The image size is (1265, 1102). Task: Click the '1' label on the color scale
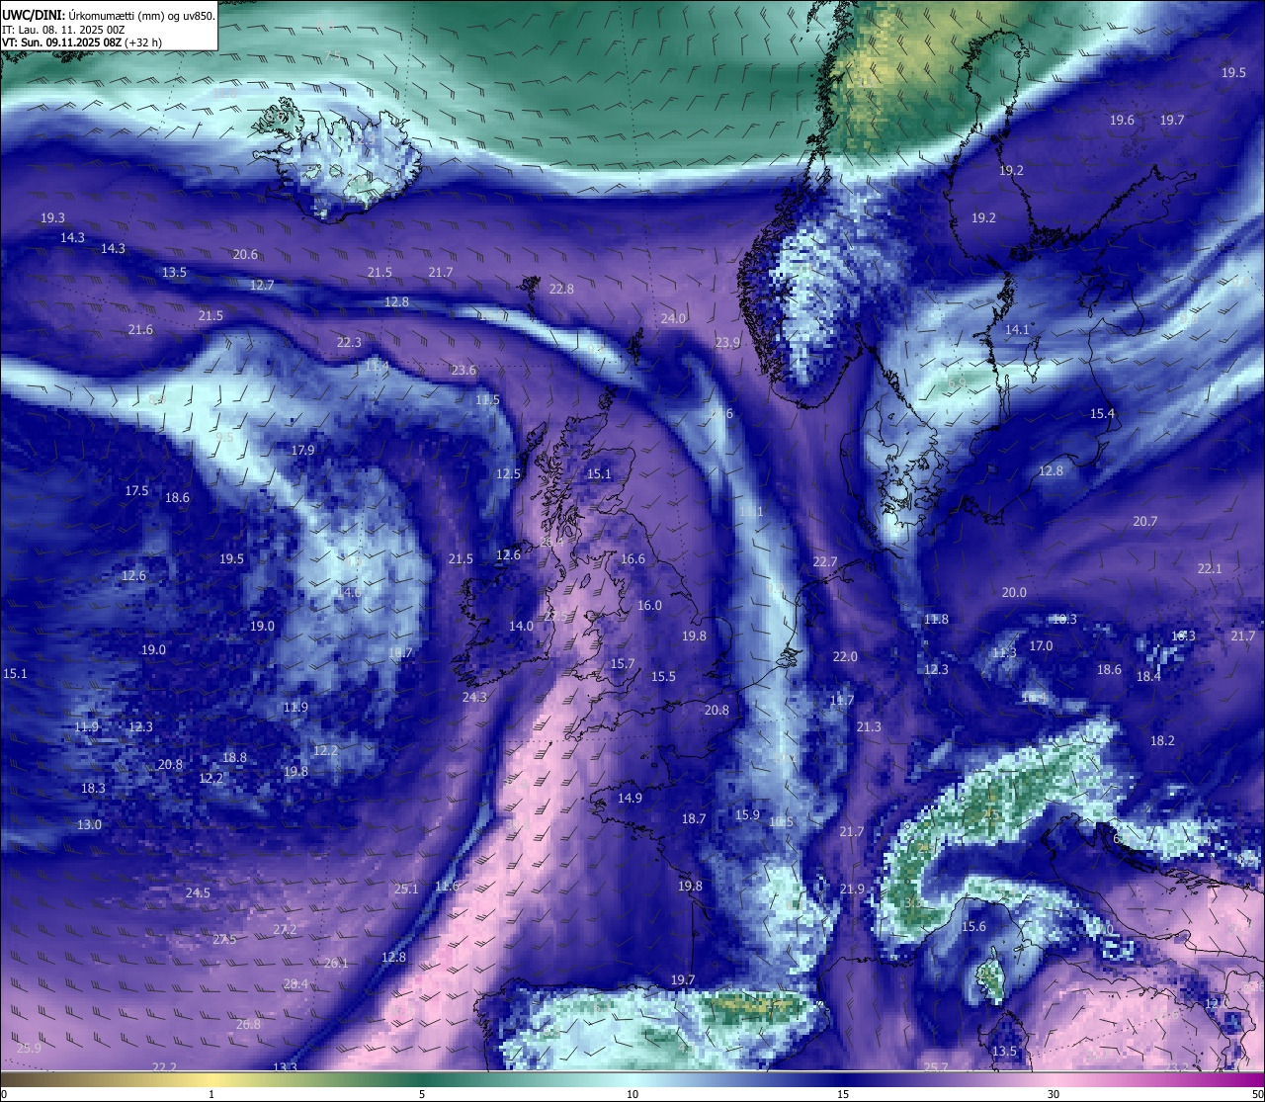coord(211,1094)
